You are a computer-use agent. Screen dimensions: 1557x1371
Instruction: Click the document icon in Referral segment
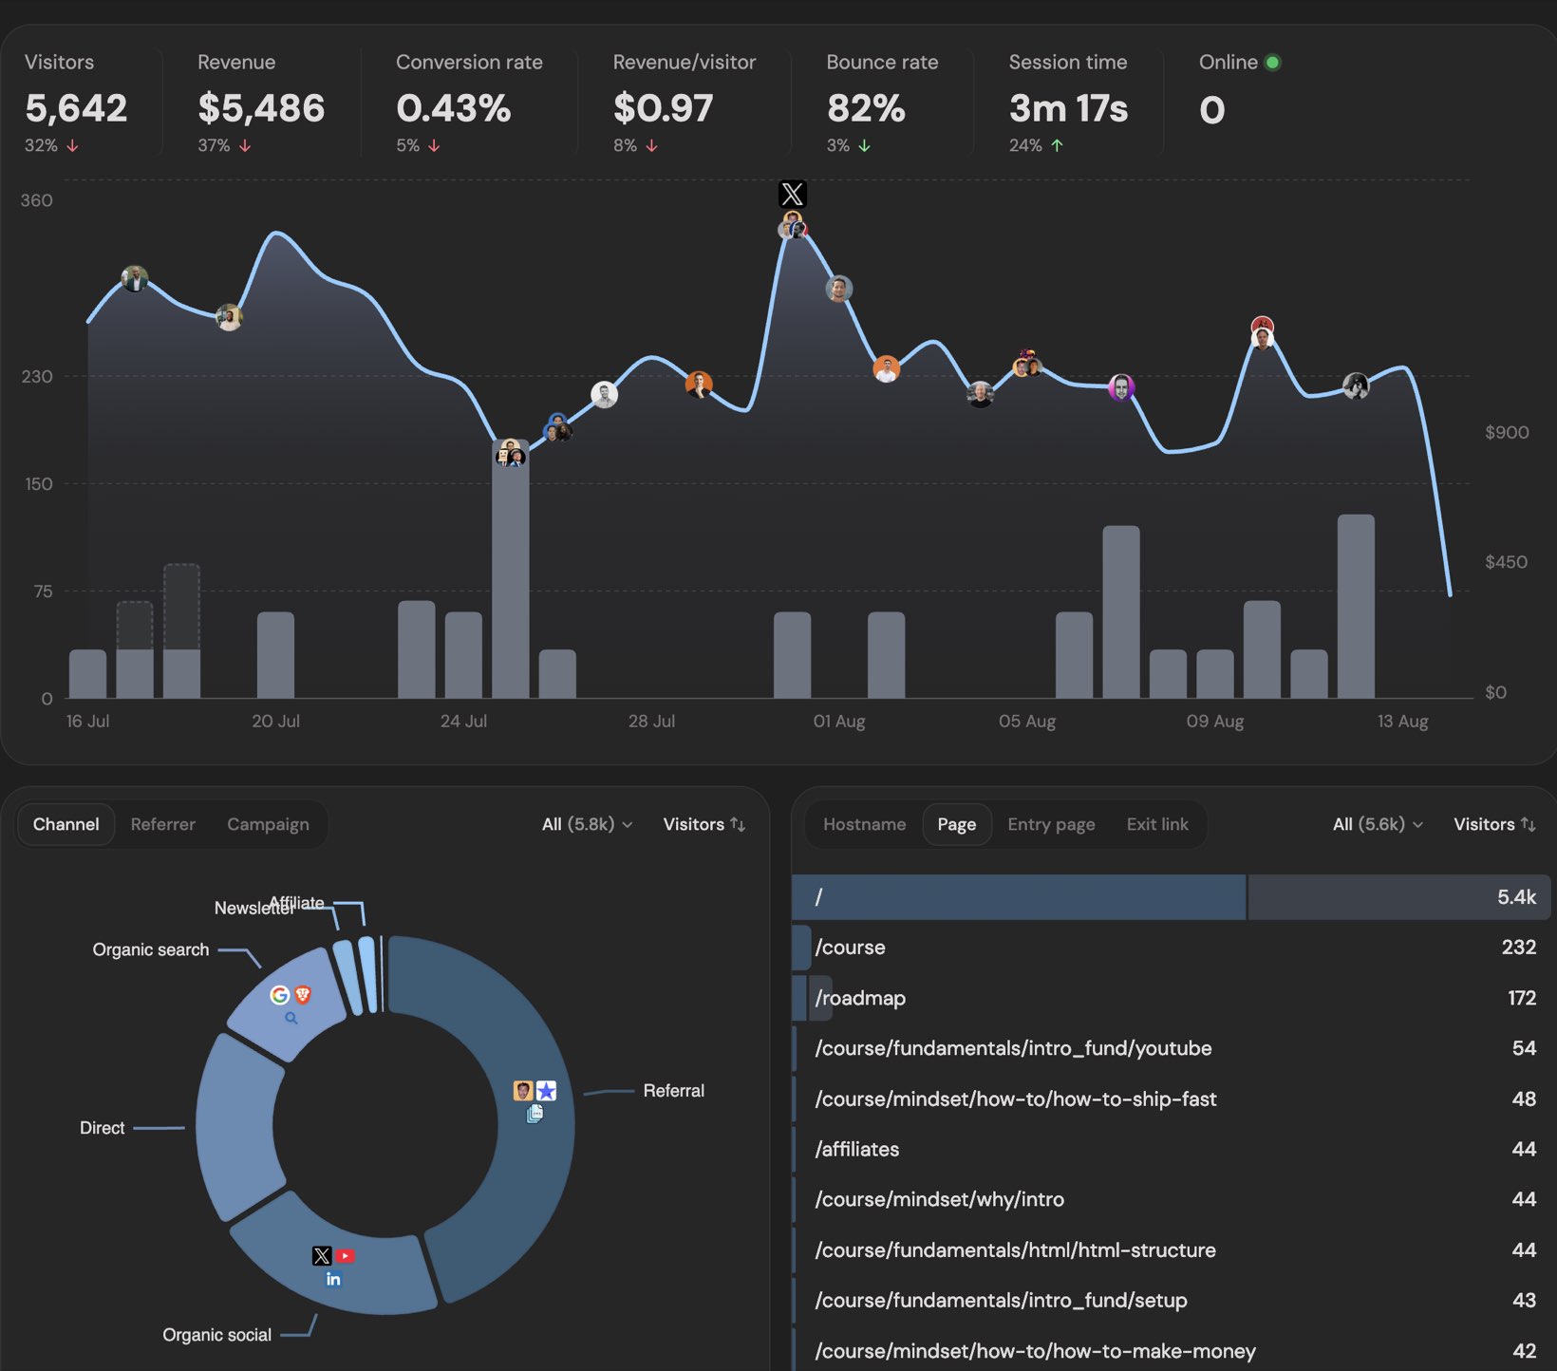(535, 1113)
